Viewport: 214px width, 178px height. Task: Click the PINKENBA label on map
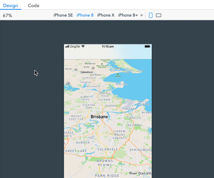(129, 109)
